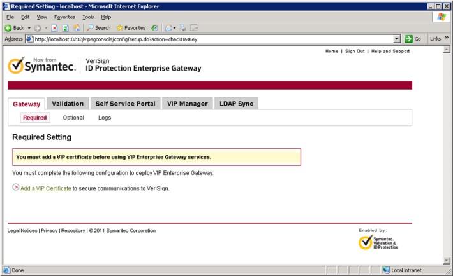
Task: Open the Help menu
Action: [106, 17]
